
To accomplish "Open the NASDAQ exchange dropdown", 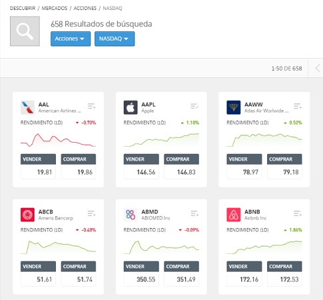I will (x=115, y=39).
